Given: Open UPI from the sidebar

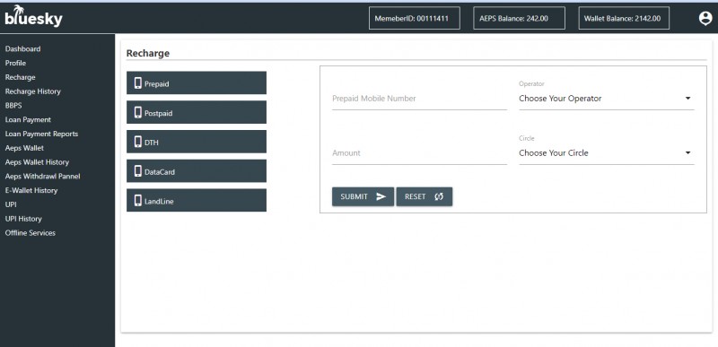Looking at the screenshot, I should (11, 204).
